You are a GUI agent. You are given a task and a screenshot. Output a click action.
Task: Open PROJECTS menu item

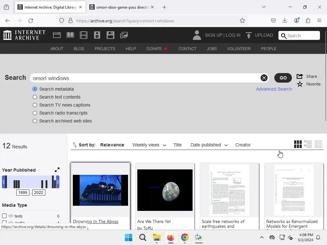(105, 48)
